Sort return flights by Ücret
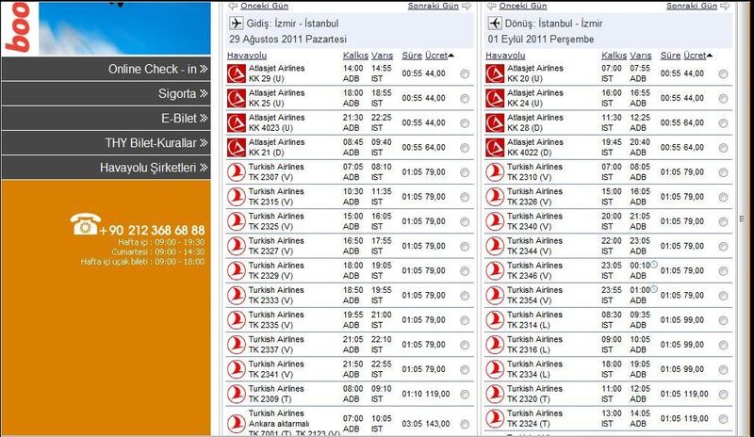Screen dimensions: 754x437 point(696,56)
